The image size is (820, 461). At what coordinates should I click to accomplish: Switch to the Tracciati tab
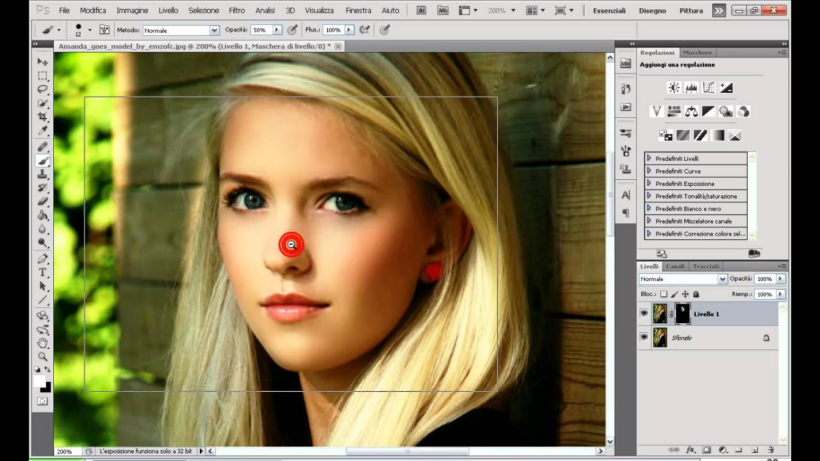point(706,266)
